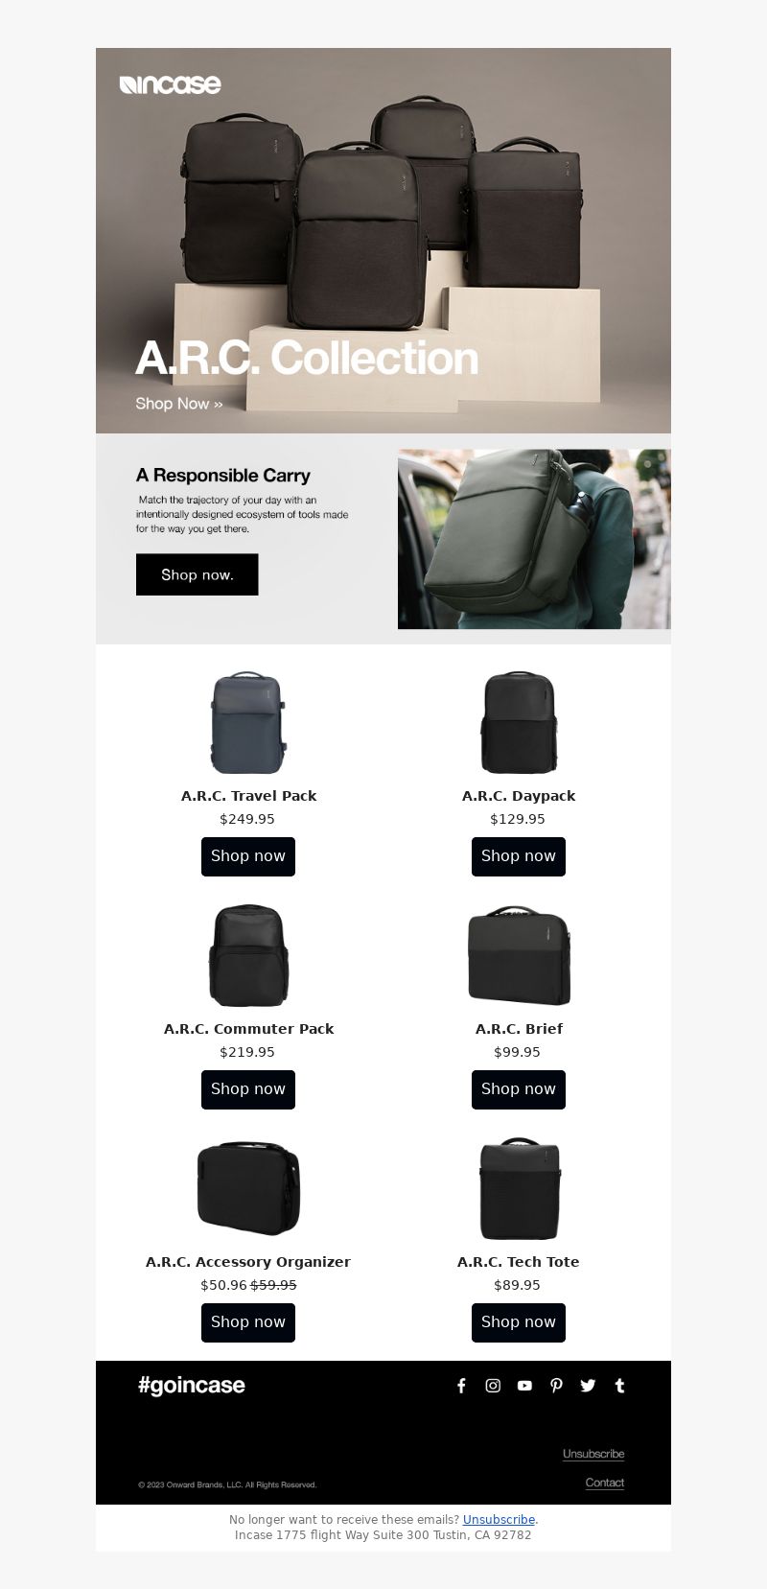
Task: Shop now for A.R.C. Accessory Organizer
Action: pos(248,1322)
